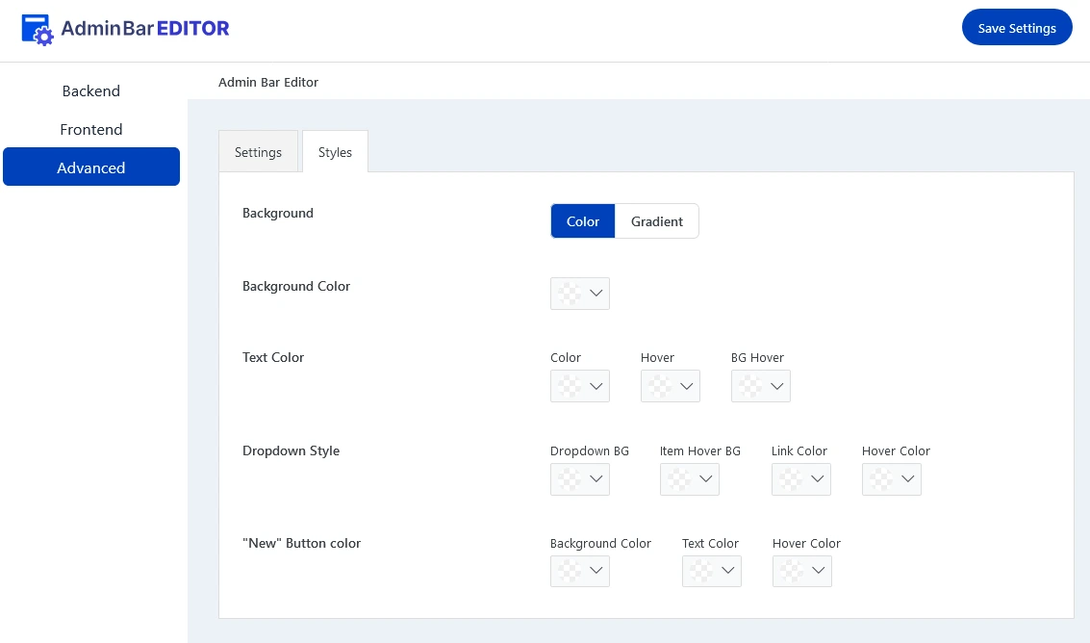Viewport: 1090px width, 643px height.
Task: Open the Frontend section in sidebar
Action: tap(91, 129)
